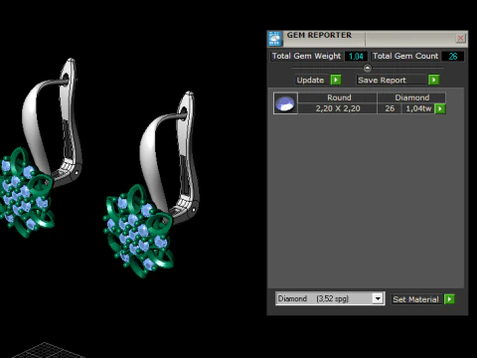Screen dimensions: 477x358
Task: Click the '2,20 X 2,20' size cell
Action: [x=338, y=108]
